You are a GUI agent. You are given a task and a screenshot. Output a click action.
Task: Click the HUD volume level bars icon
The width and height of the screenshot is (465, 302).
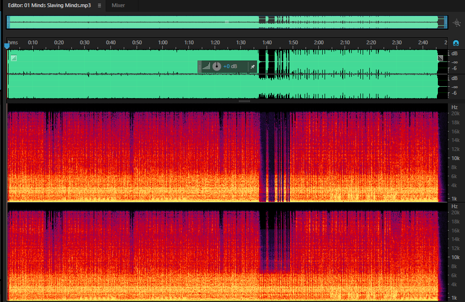pyautogui.click(x=207, y=67)
